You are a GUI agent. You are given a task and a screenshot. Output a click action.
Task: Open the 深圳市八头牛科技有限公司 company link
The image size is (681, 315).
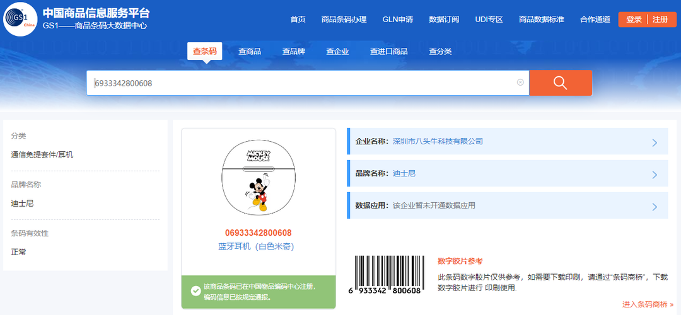(438, 142)
